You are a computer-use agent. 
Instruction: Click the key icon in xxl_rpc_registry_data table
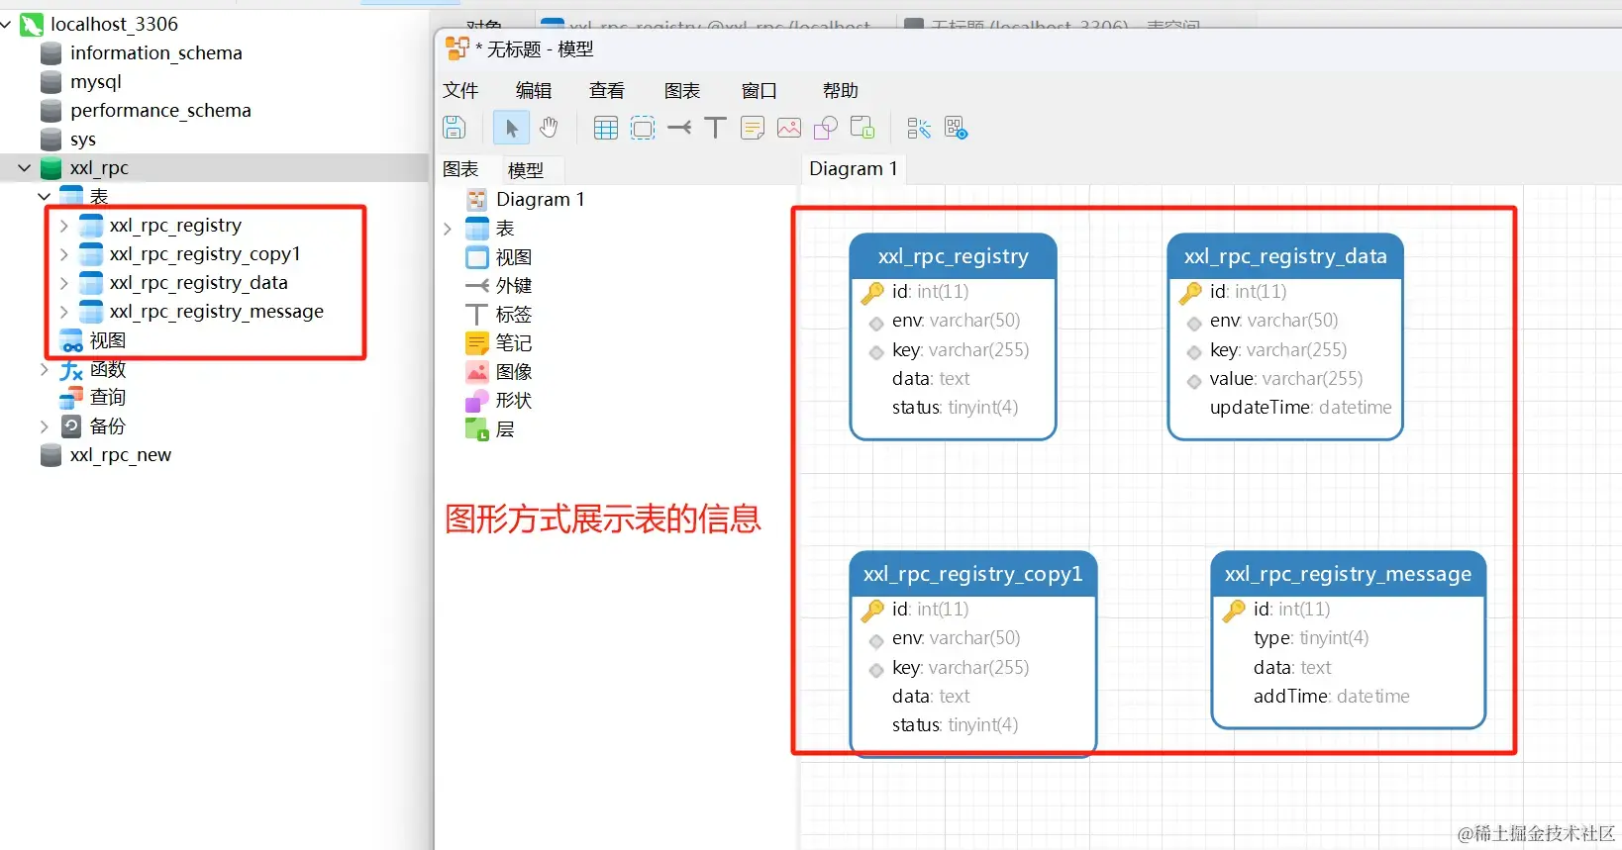1190,293
